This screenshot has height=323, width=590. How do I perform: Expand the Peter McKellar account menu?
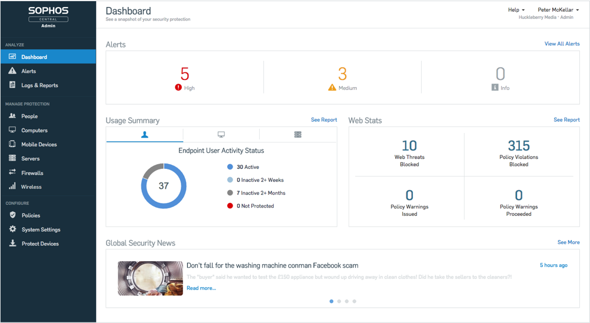click(x=558, y=10)
